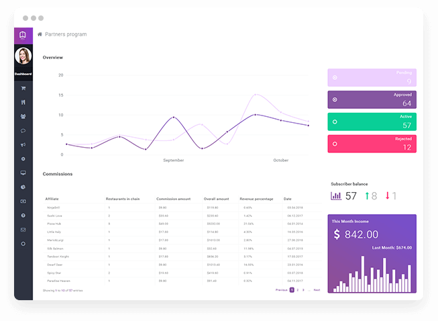This screenshot has width=438, height=321.
Task: Click the Next pagination link
Action: click(x=317, y=289)
